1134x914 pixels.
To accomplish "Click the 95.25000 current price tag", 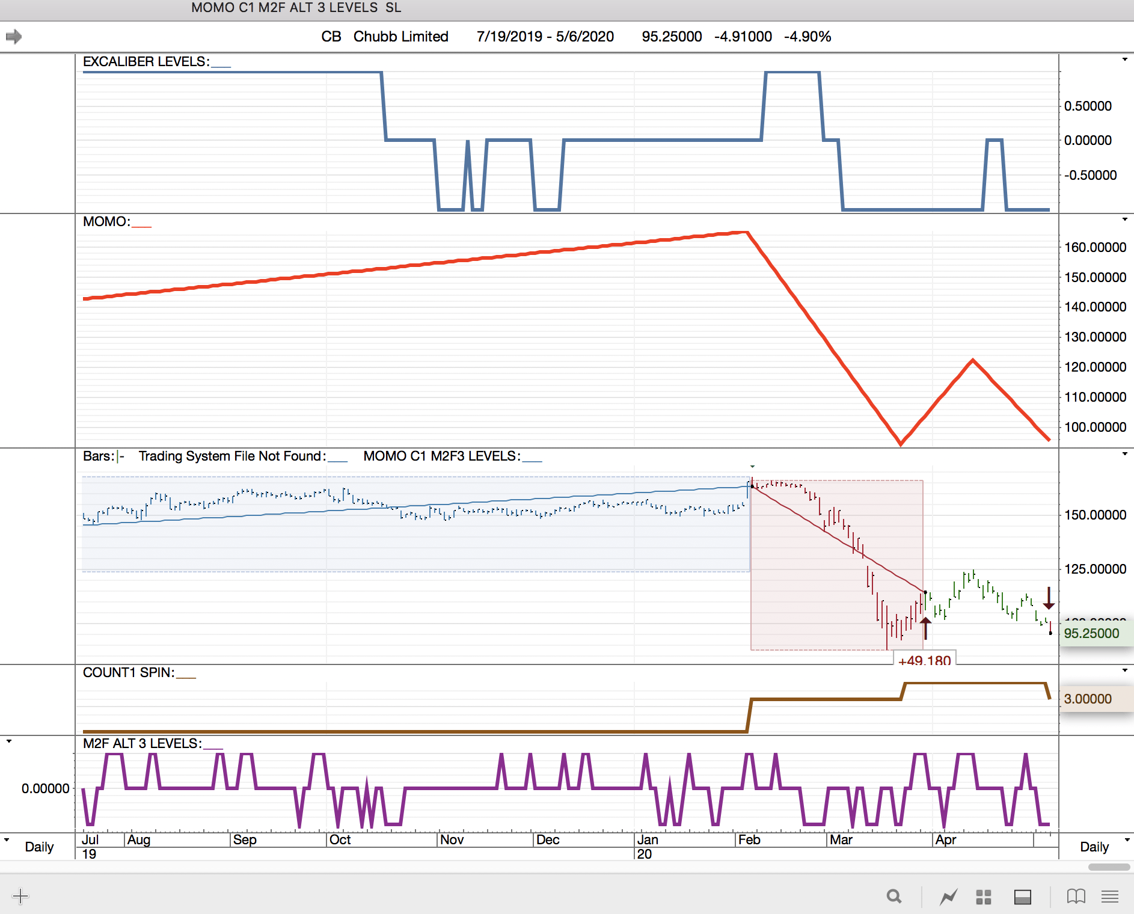I will coord(1091,633).
